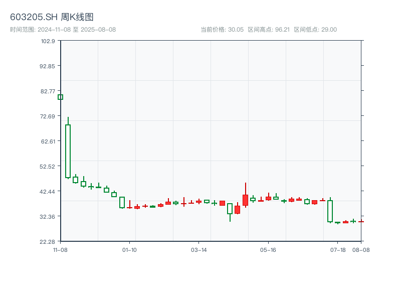Click the 08-08 date axis label
Image resolution: width=401 pixels, height=301 pixels.
pyautogui.click(x=361, y=249)
